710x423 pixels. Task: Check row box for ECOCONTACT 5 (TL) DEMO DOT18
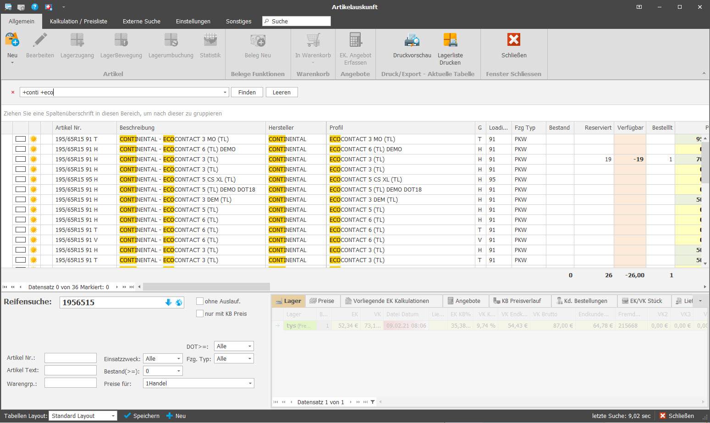[21, 189]
